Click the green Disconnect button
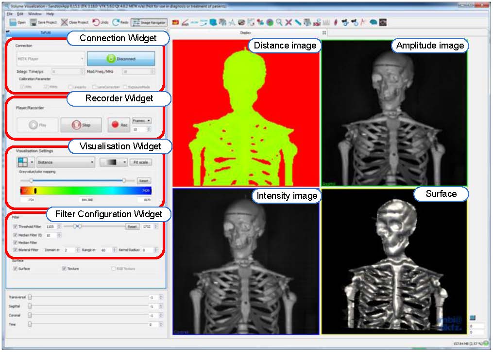This screenshot has width=493, height=352. click(121, 59)
